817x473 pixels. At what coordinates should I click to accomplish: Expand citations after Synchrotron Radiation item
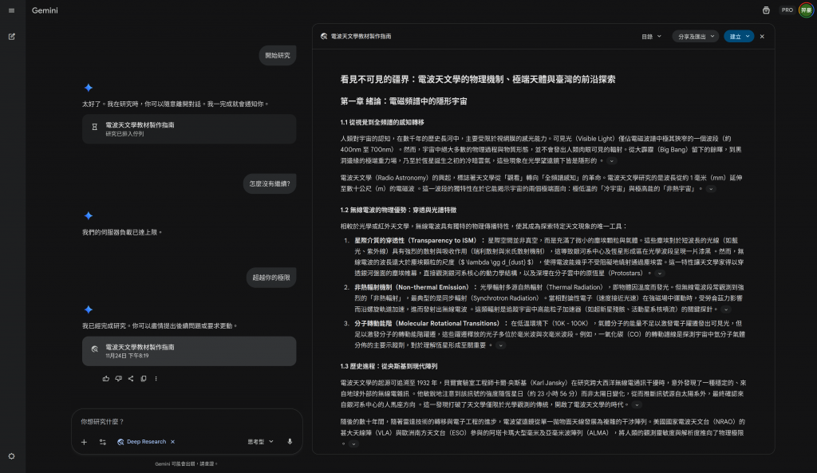coord(725,309)
